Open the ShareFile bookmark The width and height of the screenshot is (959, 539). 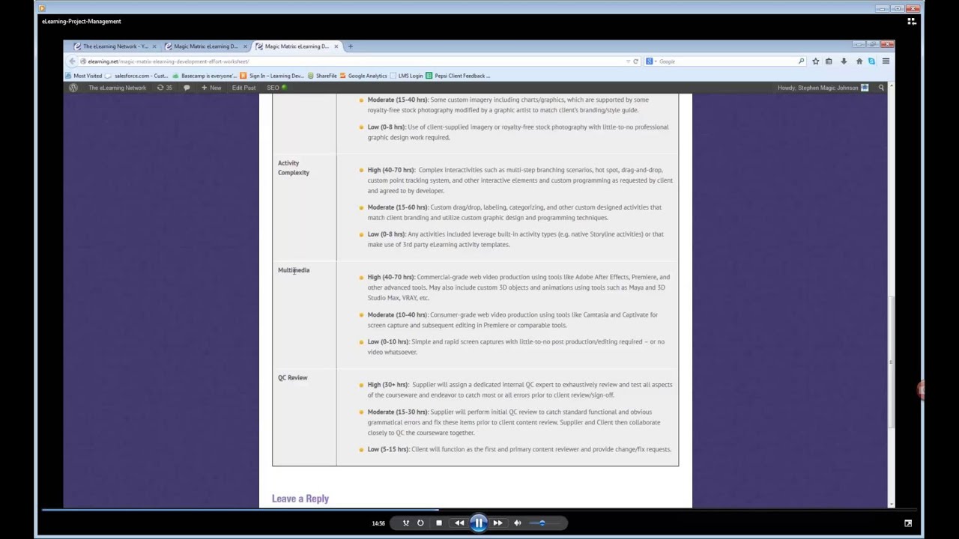322,76
